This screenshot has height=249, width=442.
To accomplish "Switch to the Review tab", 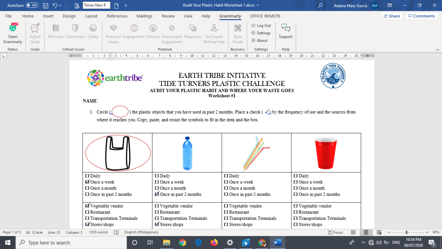I will pyautogui.click(x=168, y=16).
